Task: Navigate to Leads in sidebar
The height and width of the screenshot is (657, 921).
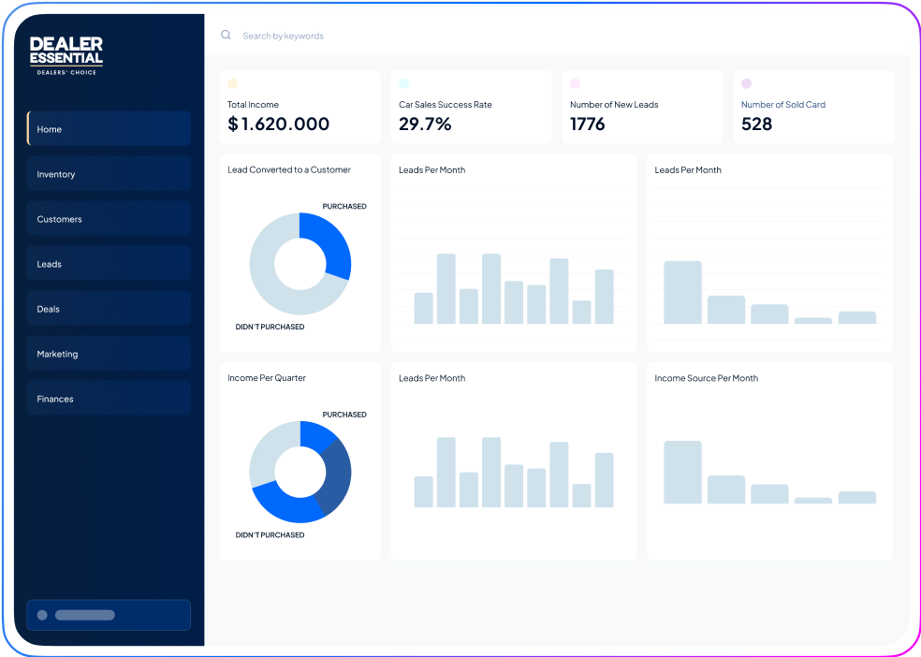Action: click(109, 264)
